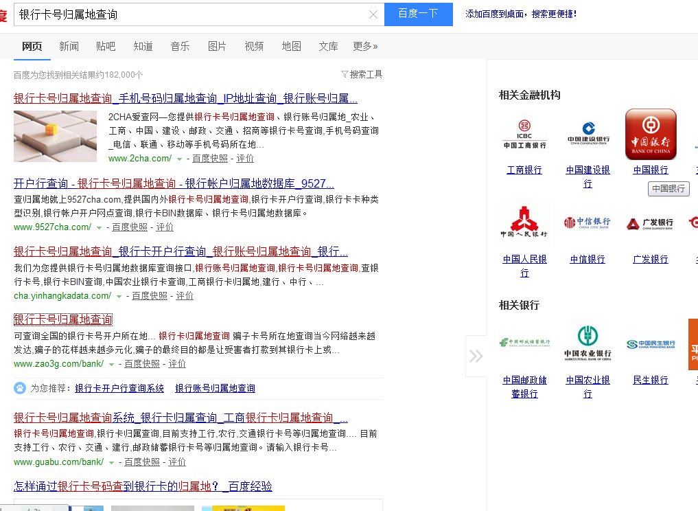Viewport: 698px width, 511px height.
Task: Click the CITIC Bank logo
Action: (588, 223)
